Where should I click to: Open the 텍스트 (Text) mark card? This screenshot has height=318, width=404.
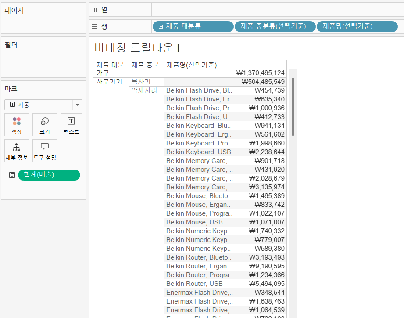point(72,125)
